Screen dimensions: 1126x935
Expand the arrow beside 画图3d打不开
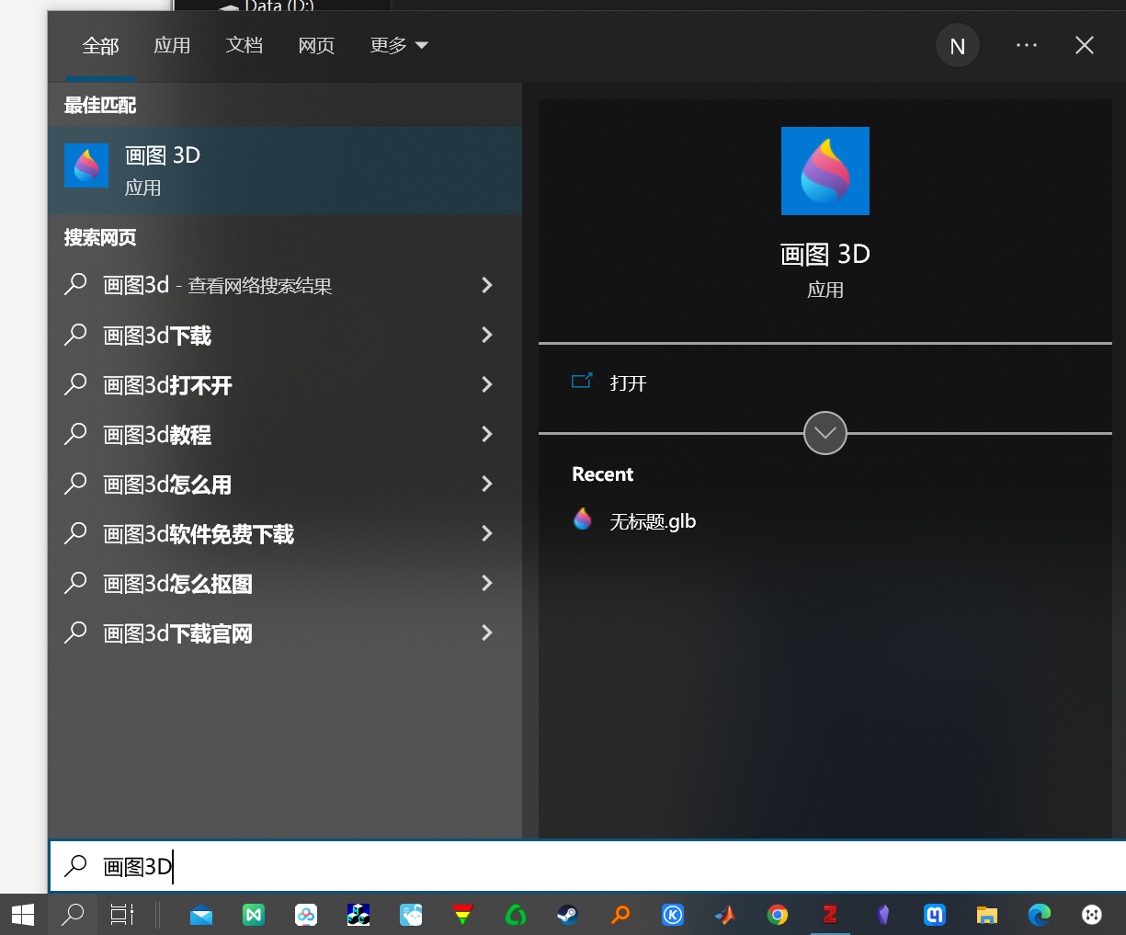click(487, 384)
